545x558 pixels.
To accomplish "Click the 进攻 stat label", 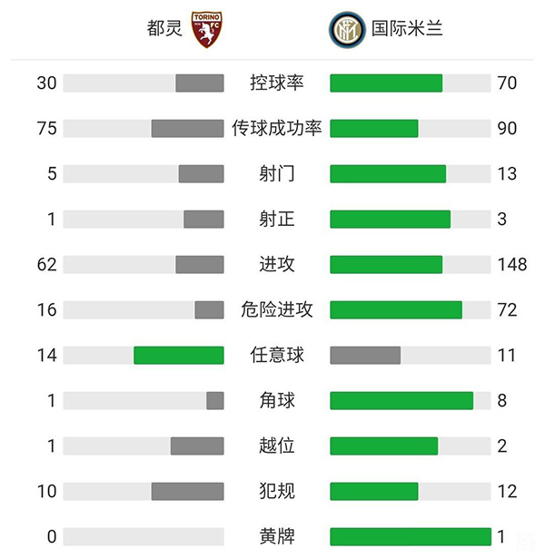I will click(x=277, y=265).
